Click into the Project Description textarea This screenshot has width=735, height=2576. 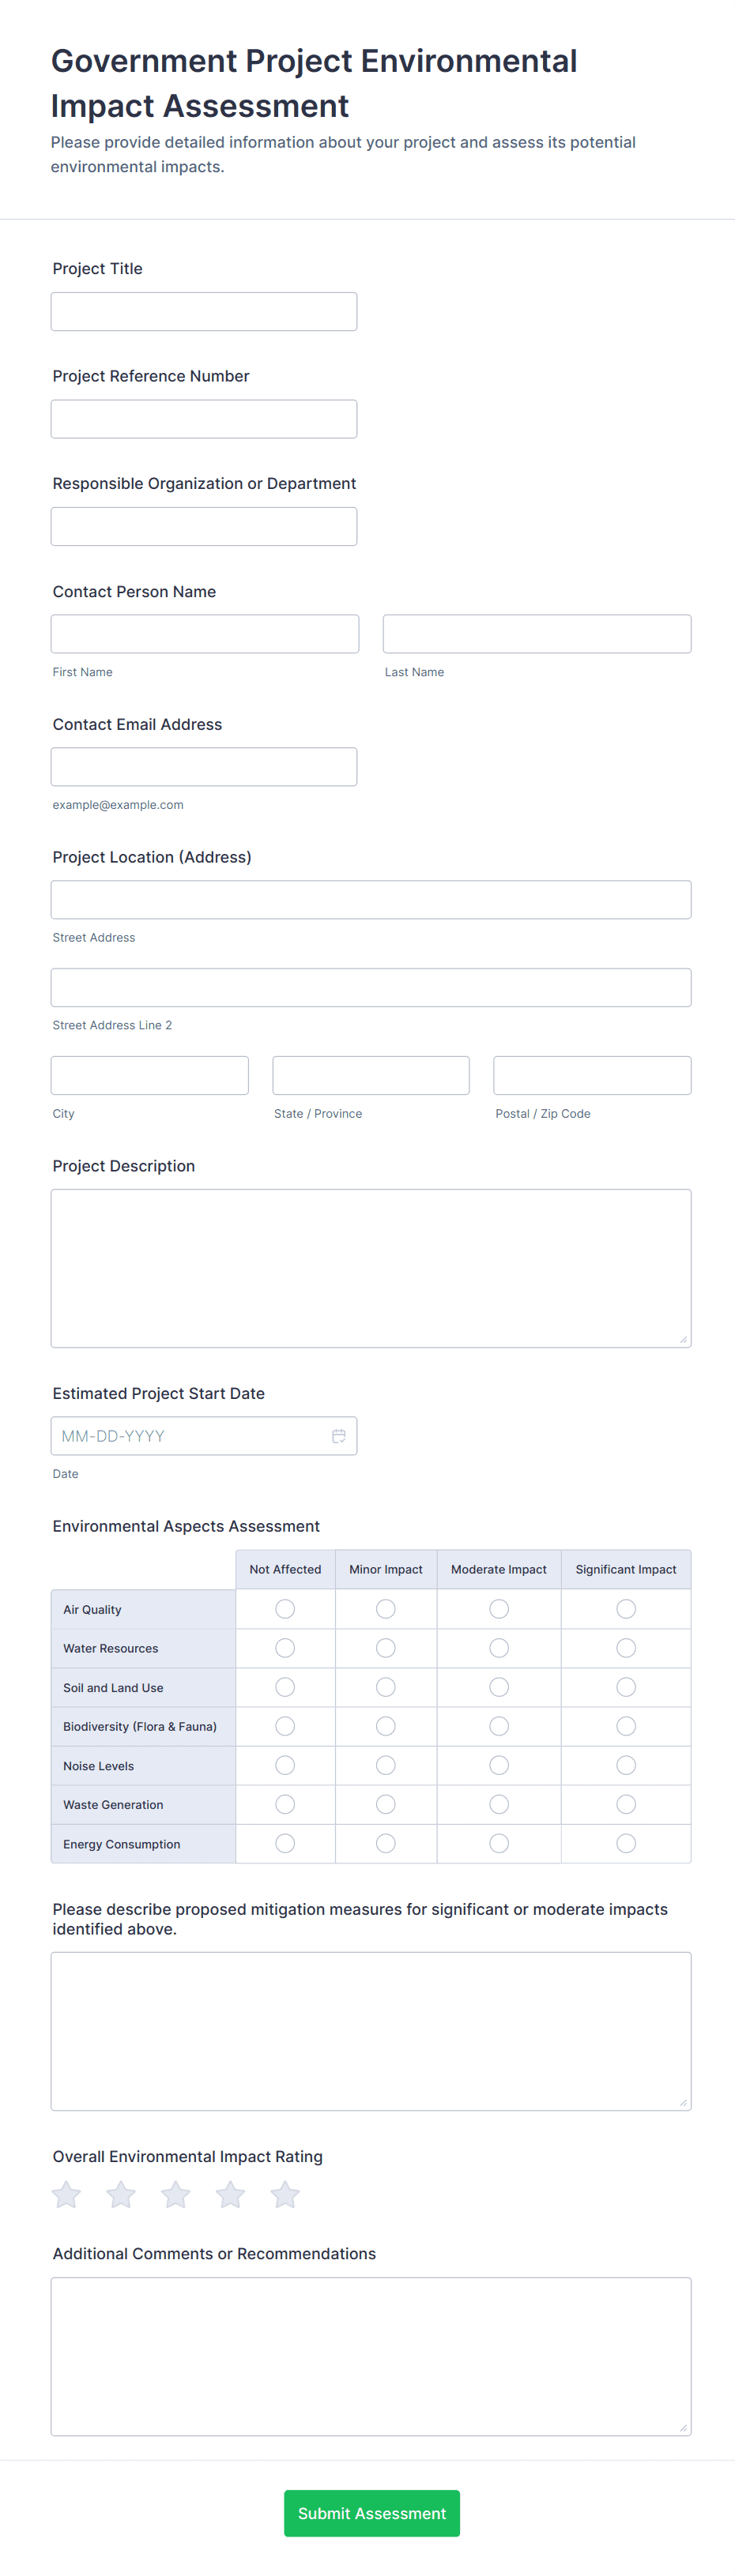tap(370, 1267)
